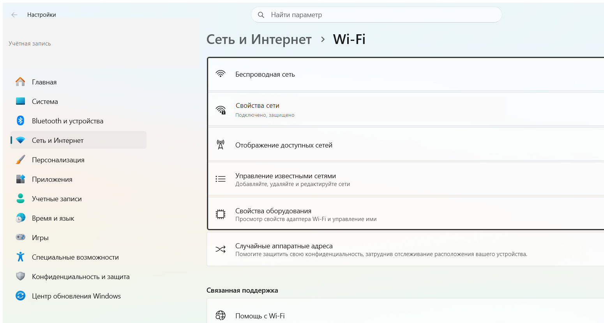Image resolution: width=604 pixels, height=323 pixels.
Task: Click the globe icon beside Помощь с Wi-Fi
Action: coord(221,315)
